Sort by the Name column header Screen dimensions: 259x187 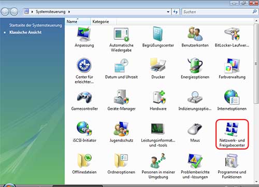coord(78,22)
